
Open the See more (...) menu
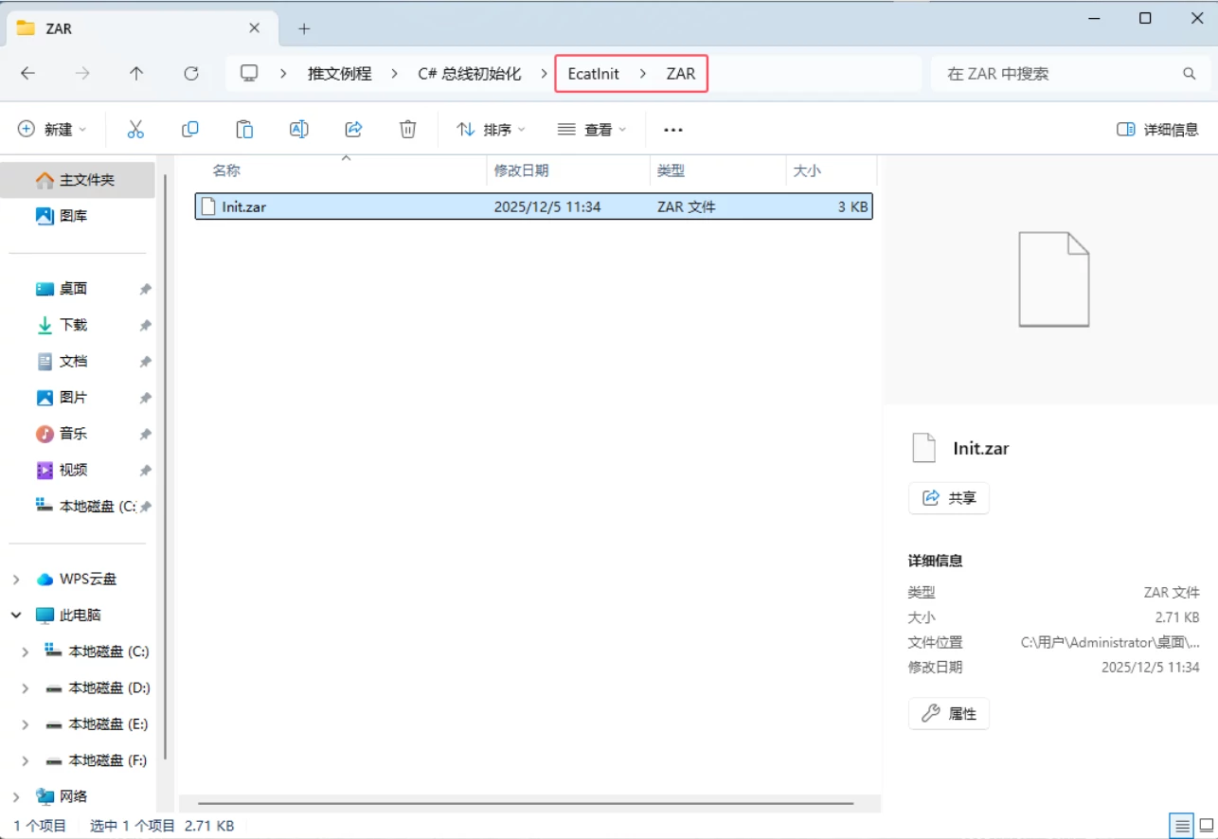coord(672,129)
